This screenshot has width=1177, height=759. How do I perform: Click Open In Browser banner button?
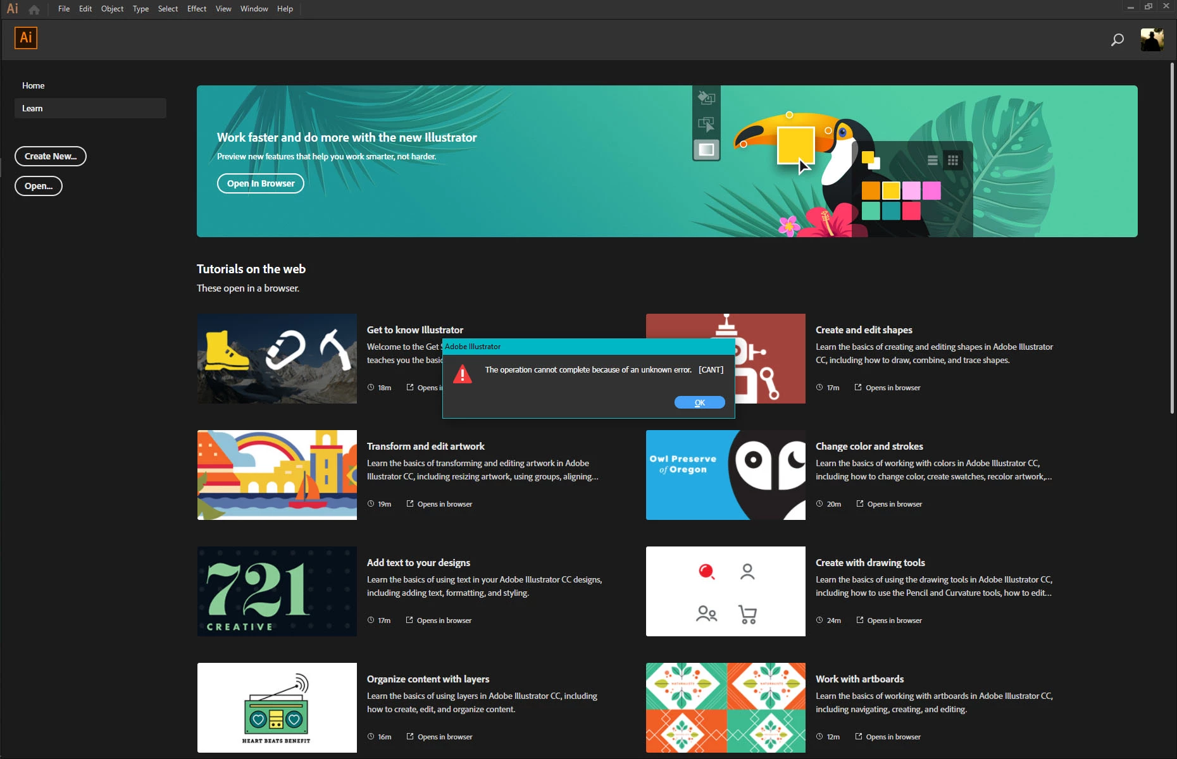261,183
